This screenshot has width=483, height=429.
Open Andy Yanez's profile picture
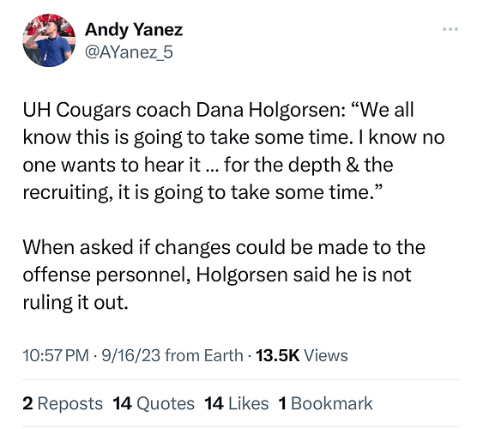pos(49,40)
